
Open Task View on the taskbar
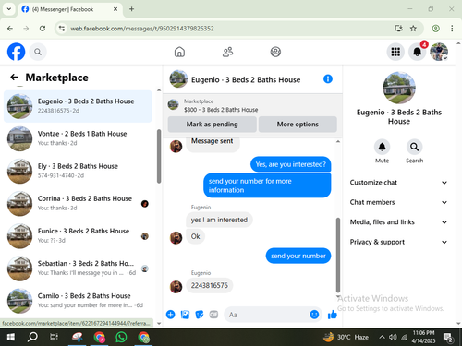click(x=54, y=337)
